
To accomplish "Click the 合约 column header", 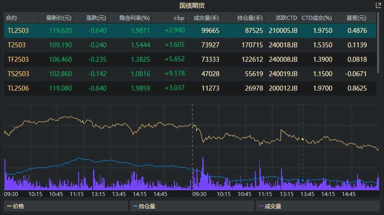I will coord(12,18).
